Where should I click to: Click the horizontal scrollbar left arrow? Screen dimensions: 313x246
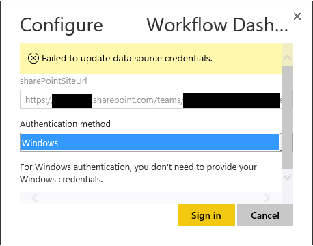[x=35, y=197]
